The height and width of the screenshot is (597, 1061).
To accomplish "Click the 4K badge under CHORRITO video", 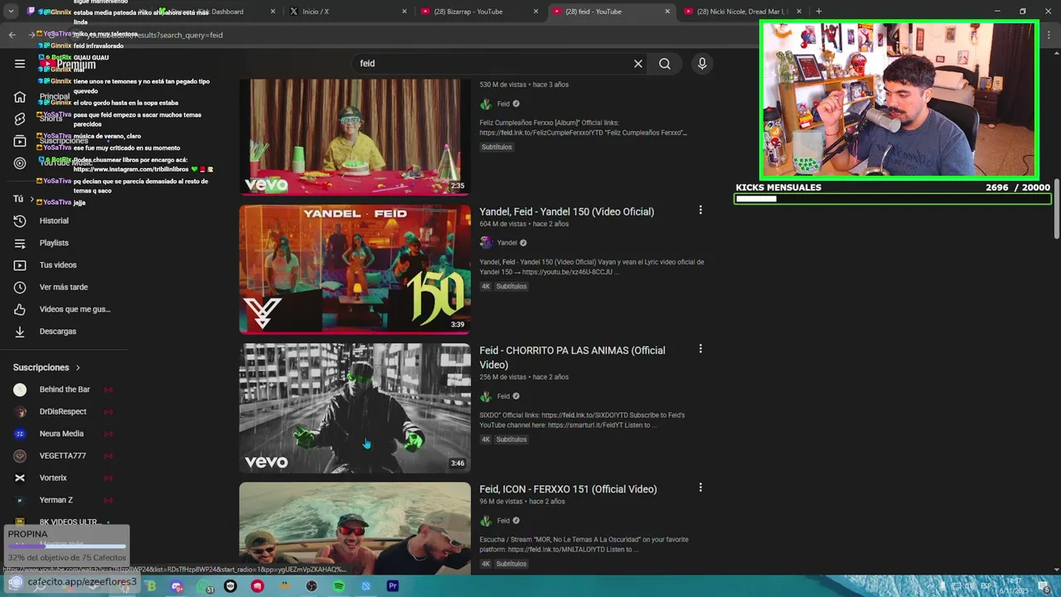I will [486, 439].
